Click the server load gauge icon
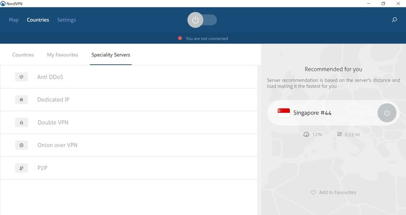406x215 pixels. point(306,134)
